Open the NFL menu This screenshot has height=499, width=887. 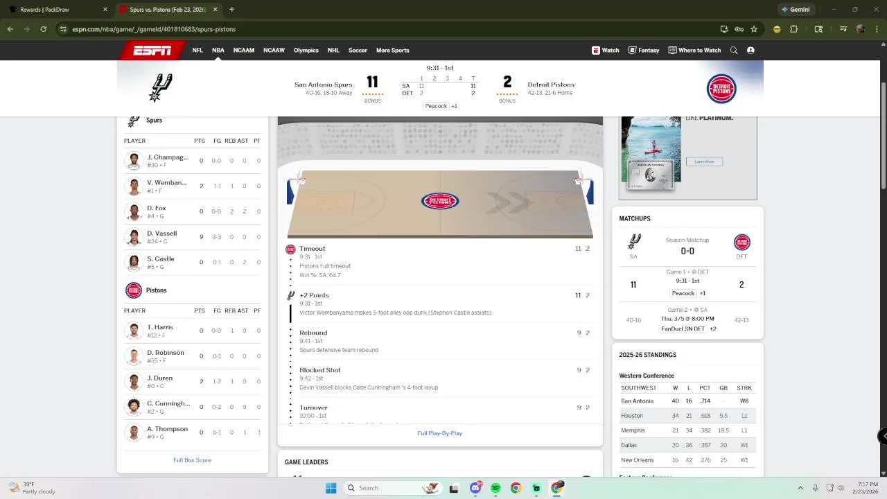[197, 51]
